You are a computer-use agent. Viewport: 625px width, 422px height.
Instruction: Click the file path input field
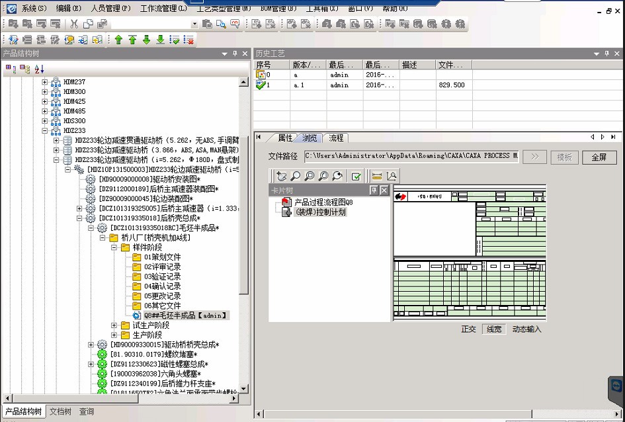[411, 156]
